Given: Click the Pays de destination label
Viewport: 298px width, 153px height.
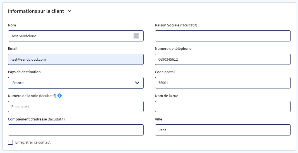Looking at the screenshot, I should click(24, 72).
